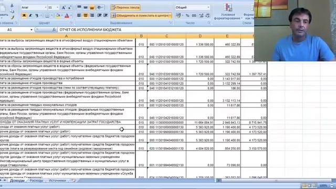
Task: Increase the decimal places
Action: (201, 15)
